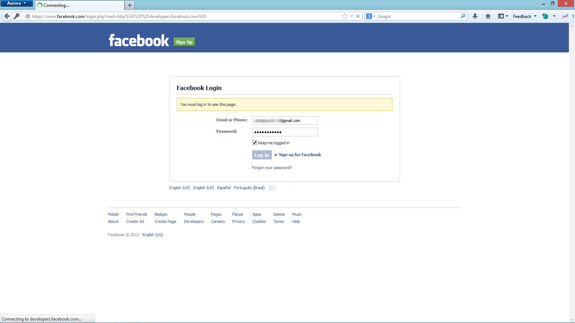Image resolution: width=575 pixels, height=323 pixels.
Task: Minimize the browser window
Action: pos(543,4)
